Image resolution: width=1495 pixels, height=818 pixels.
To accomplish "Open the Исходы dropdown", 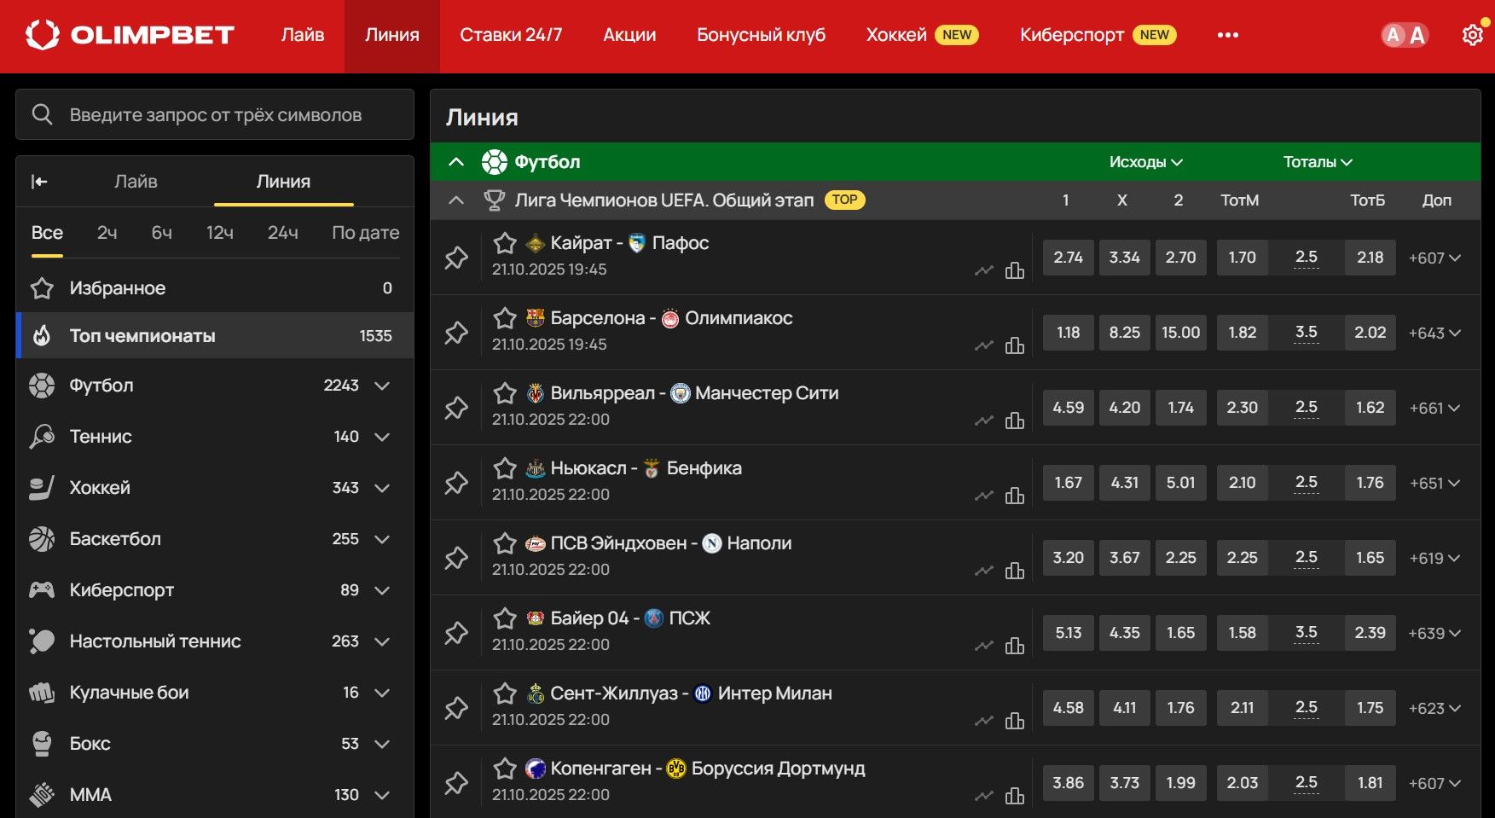I will [1145, 162].
